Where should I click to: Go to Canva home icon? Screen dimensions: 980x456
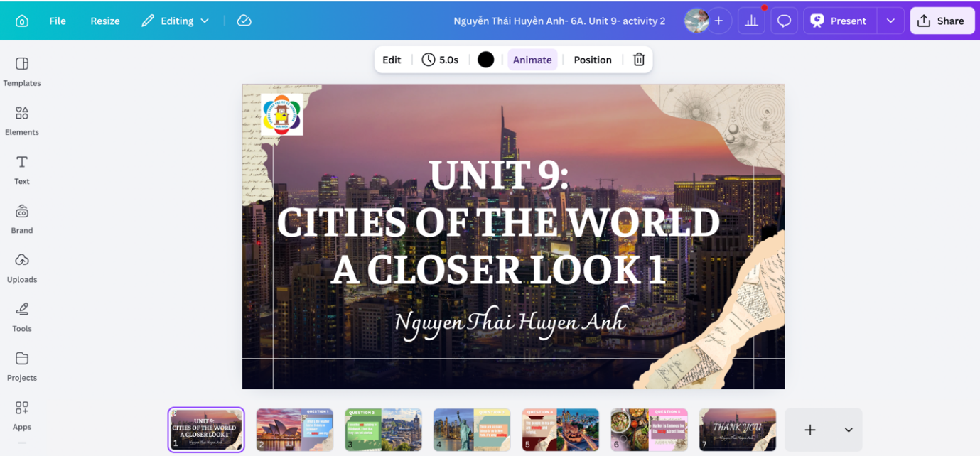(x=22, y=21)
